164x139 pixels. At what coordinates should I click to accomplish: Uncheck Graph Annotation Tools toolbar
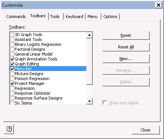(x=12, y=59)
